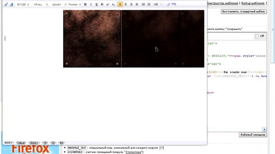Viewport: 275px width, 154px height.
Task: Click the Файловый менеджер button
Action: click(253, 135)
